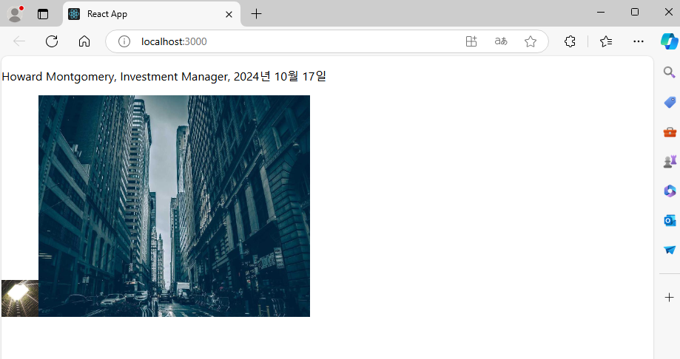
Task: View site information icon in address bar
Action: pyautogui.click(x=124, y=41)
